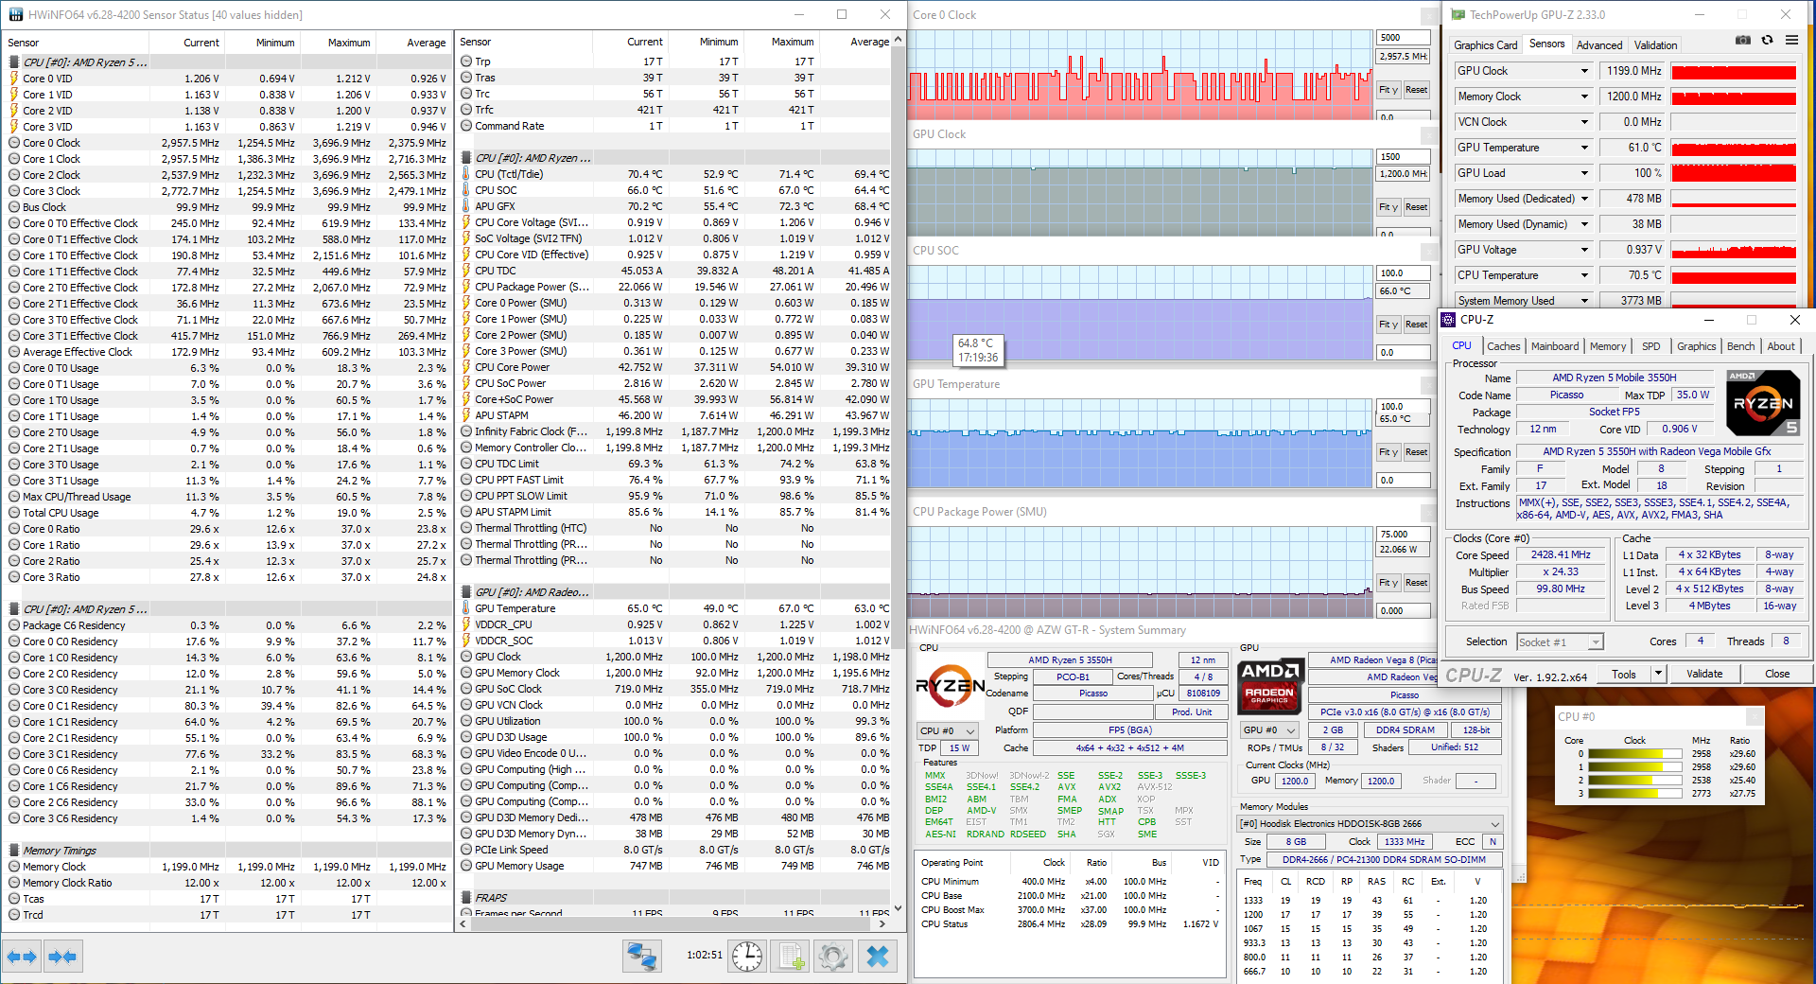This screenshot has height=984, width=1816.
Task: Click the clock icon beside Core 0 Clock row
Action: click(x=14, y=143)
